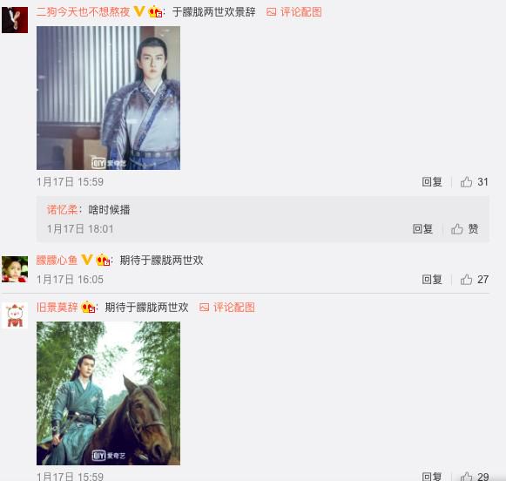This screenshot has width=506, height=481.
Task: Reply to the 1月17日 15:59 first comment
Action: 432,182
